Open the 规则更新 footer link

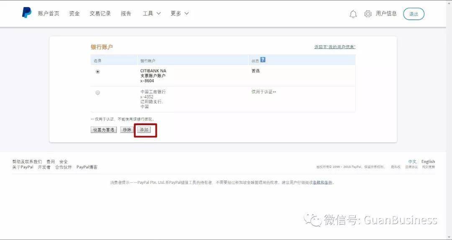(429, 167)
